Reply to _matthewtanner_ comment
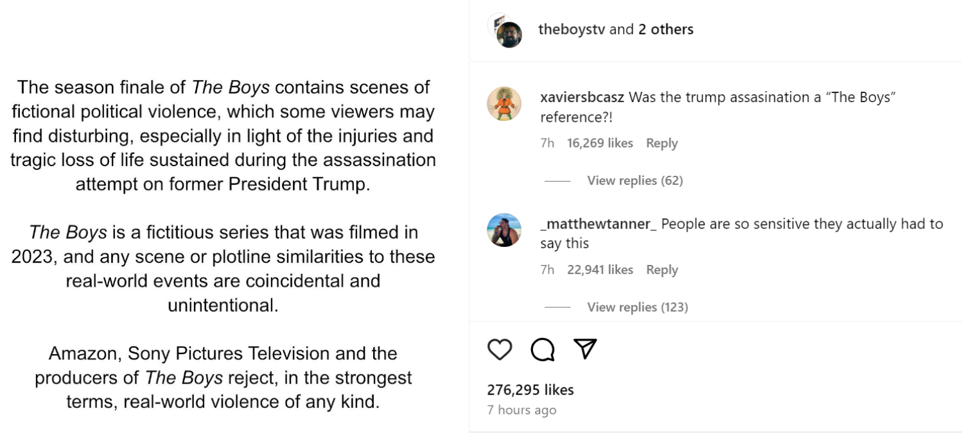962x433 pixels. [x=661, y=270]
